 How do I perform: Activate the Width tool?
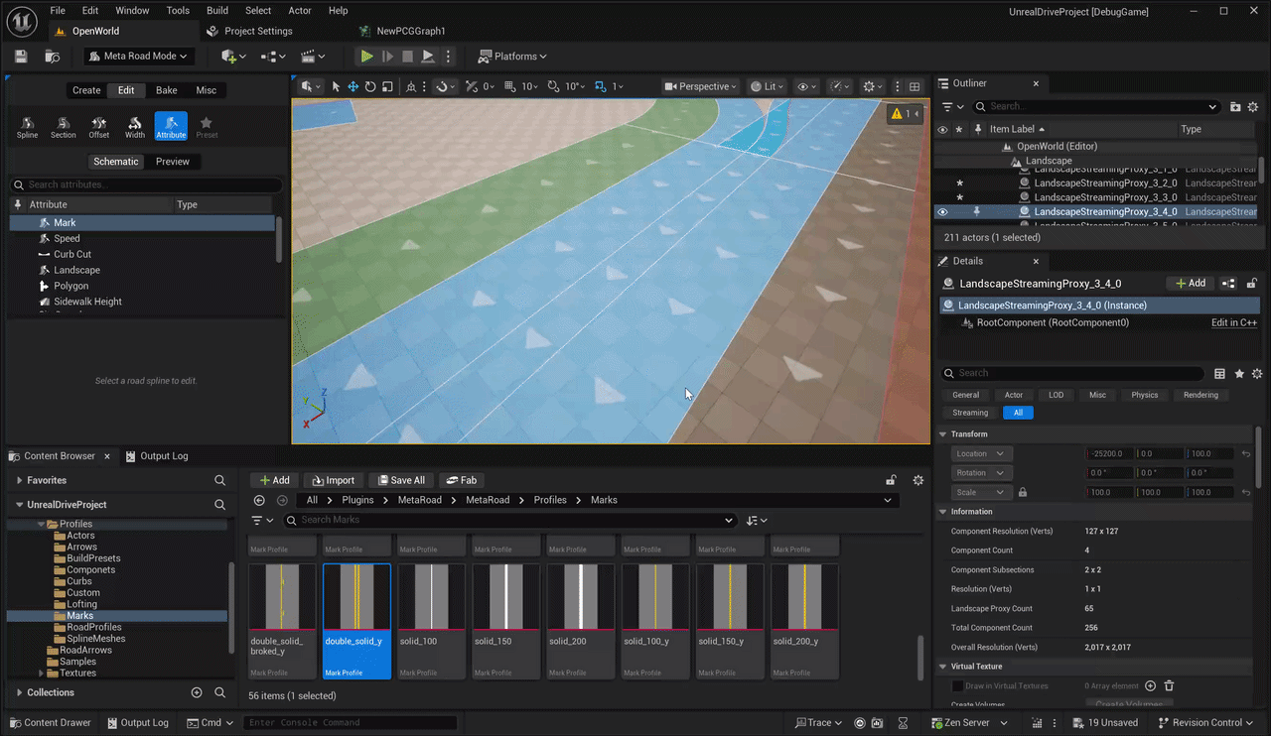(x=135, y=127)
